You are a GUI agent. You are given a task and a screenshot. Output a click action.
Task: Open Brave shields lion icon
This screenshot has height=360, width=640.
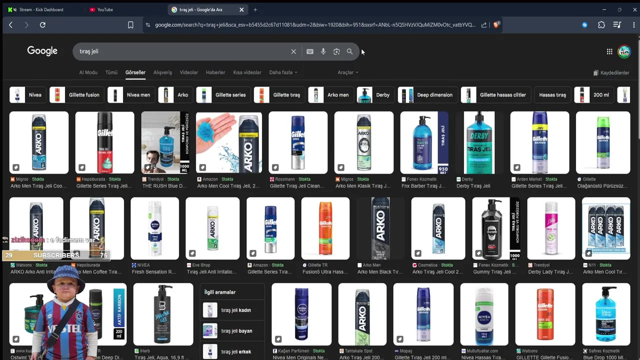click(496, 25)
